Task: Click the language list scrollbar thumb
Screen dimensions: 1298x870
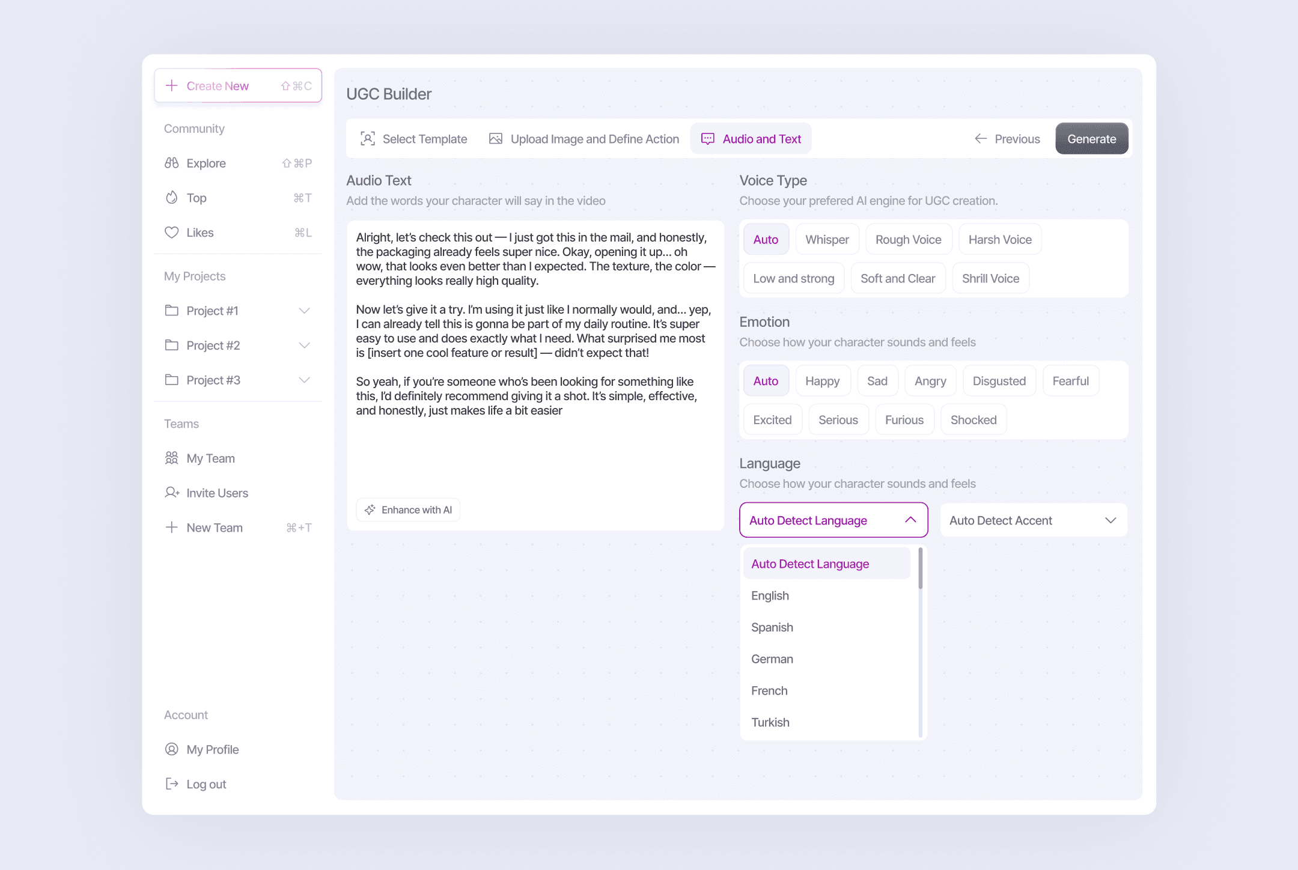Action: click(x=920, y=568)
